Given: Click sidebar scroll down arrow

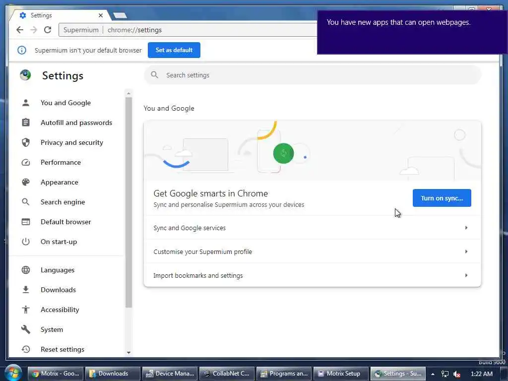Looking at the screenshot, I should (x=128, y=353).
